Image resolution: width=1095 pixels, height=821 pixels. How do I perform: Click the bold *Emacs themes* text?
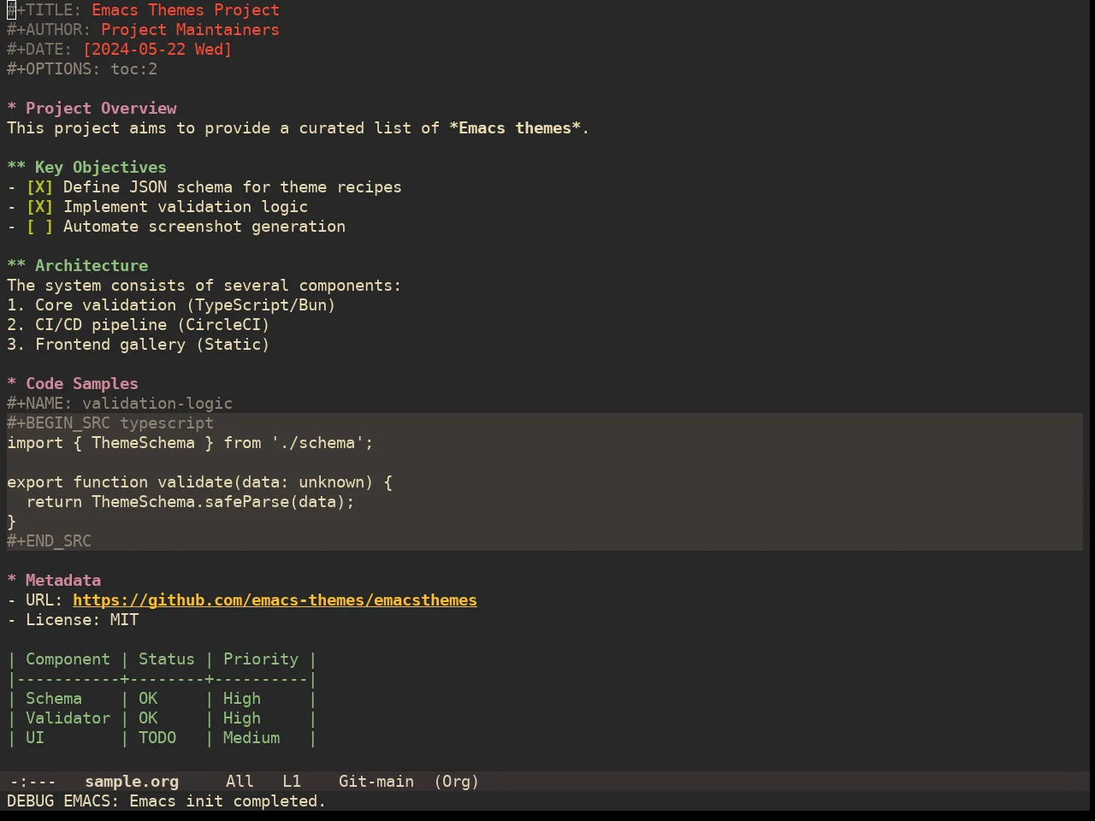pyautogui.click(x=515, y=128)
